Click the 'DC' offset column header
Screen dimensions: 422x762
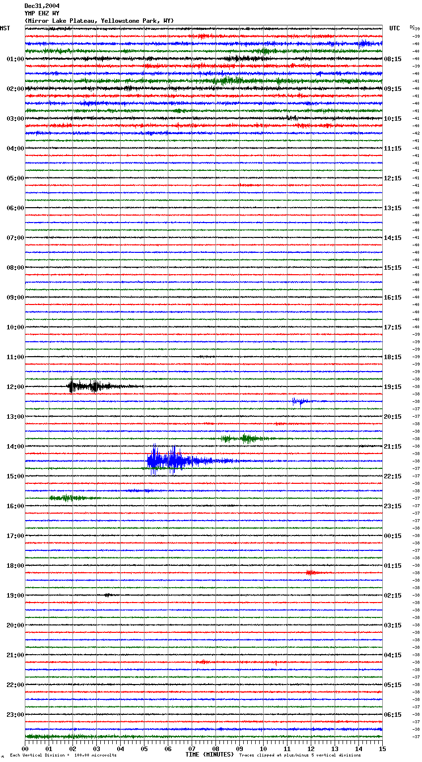click(x=412, y=27)
